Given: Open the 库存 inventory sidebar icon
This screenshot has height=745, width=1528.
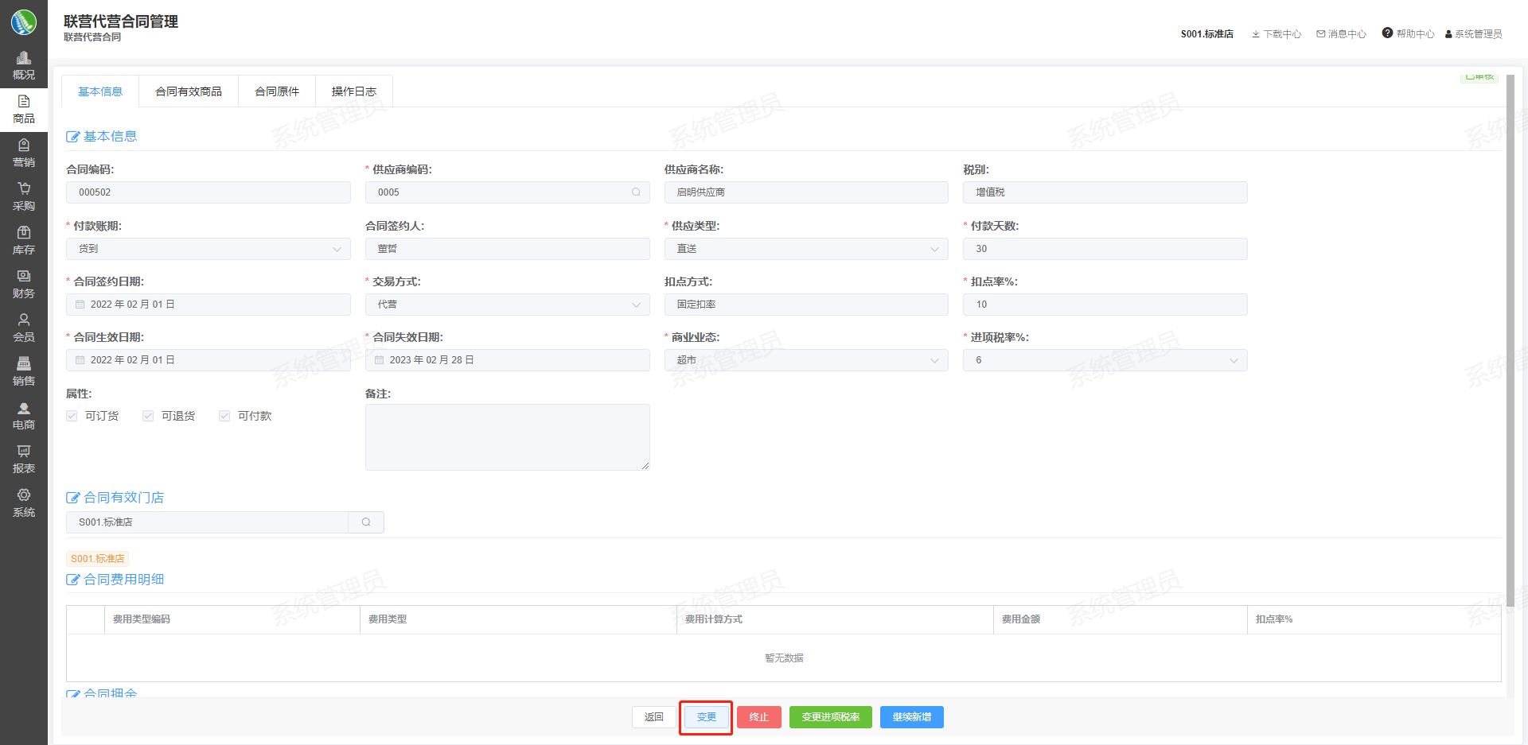Looking at the screenshot, I should pos(24,241).
